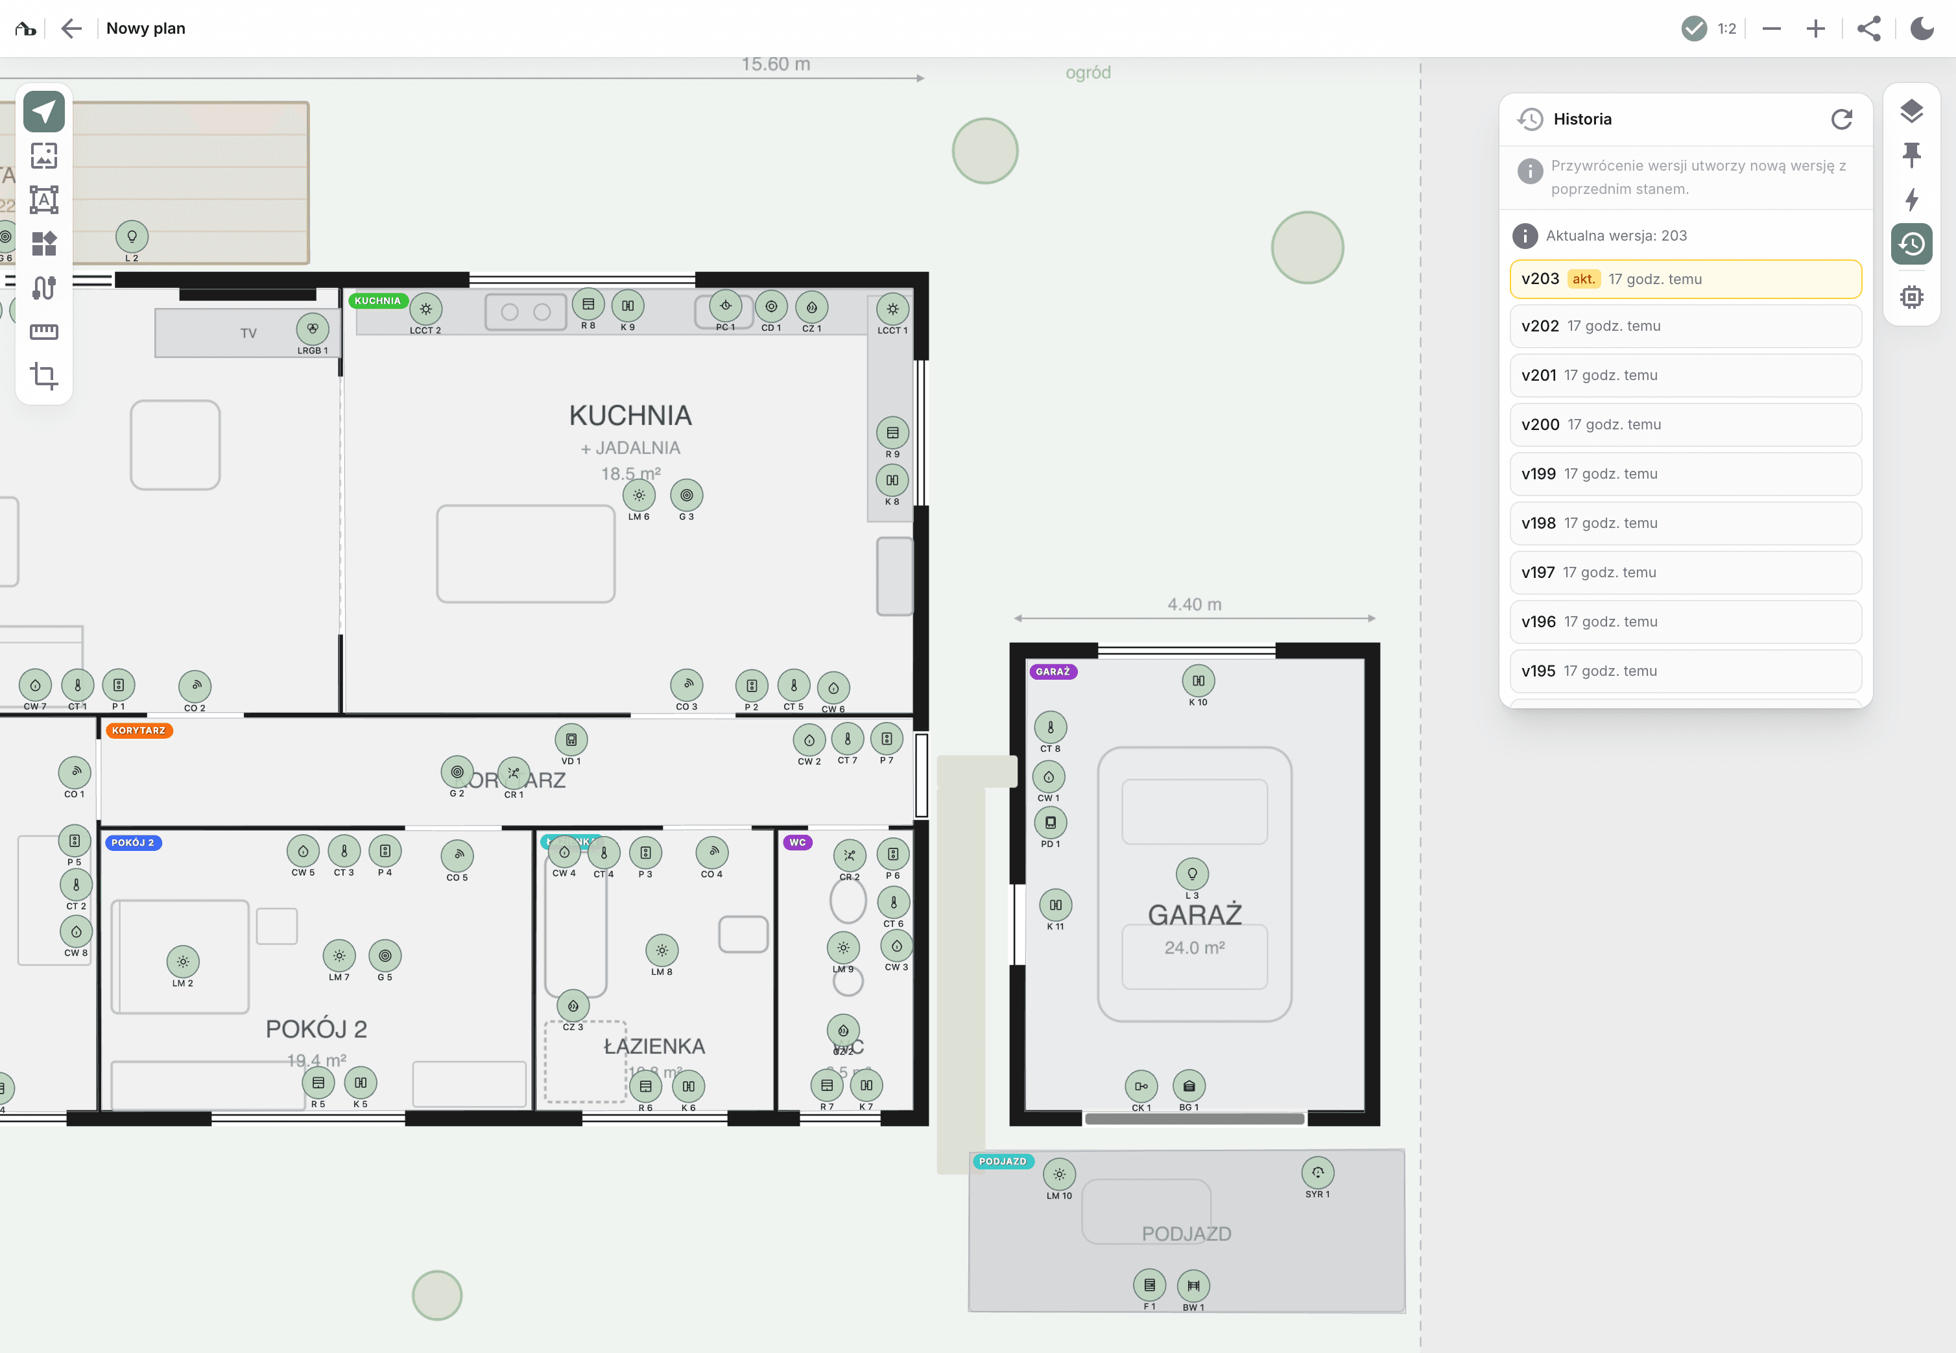Image resolution: width=1956 pixels, height=1353 pixels.
Task: Open the shapes and widgets tool
Action: pos(44,244)
